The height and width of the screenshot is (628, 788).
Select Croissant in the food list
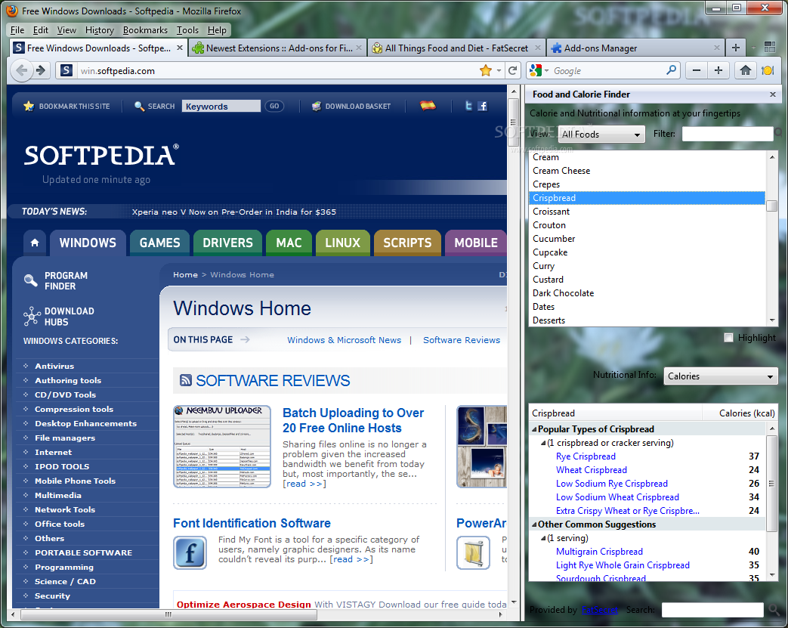647,212
